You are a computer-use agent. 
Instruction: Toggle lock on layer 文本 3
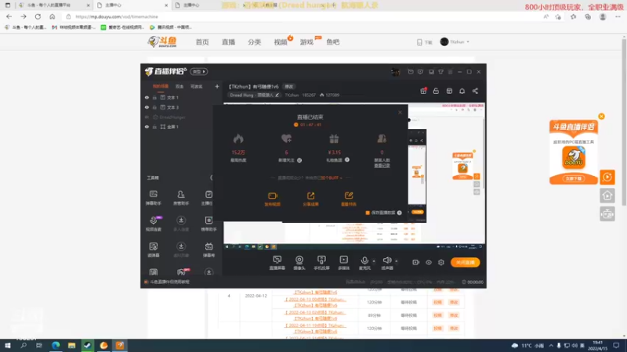pyautogui.click(x=154, y=107)
